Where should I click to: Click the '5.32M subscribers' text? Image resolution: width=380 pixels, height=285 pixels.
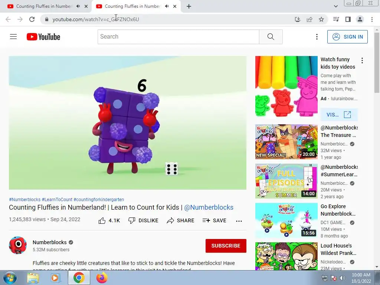51,250
